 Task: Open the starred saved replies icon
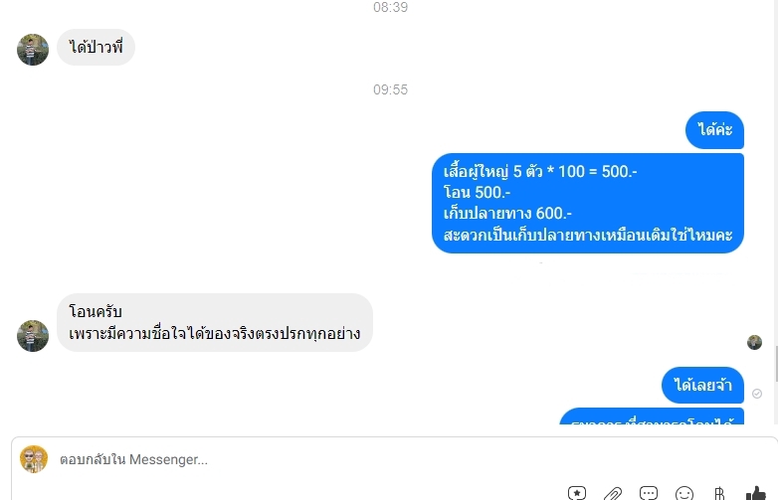tap(577, 493)
